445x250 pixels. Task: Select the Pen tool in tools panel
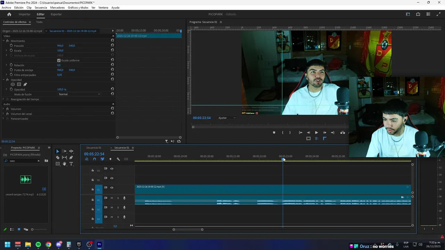tap(71, 158)
